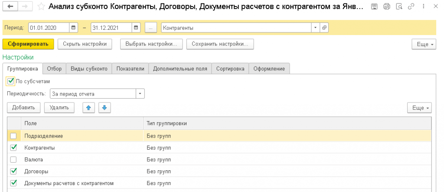The width and height of the screenshot is (444, 192).
Task: Open the Показатели tab
Action: 130,69
